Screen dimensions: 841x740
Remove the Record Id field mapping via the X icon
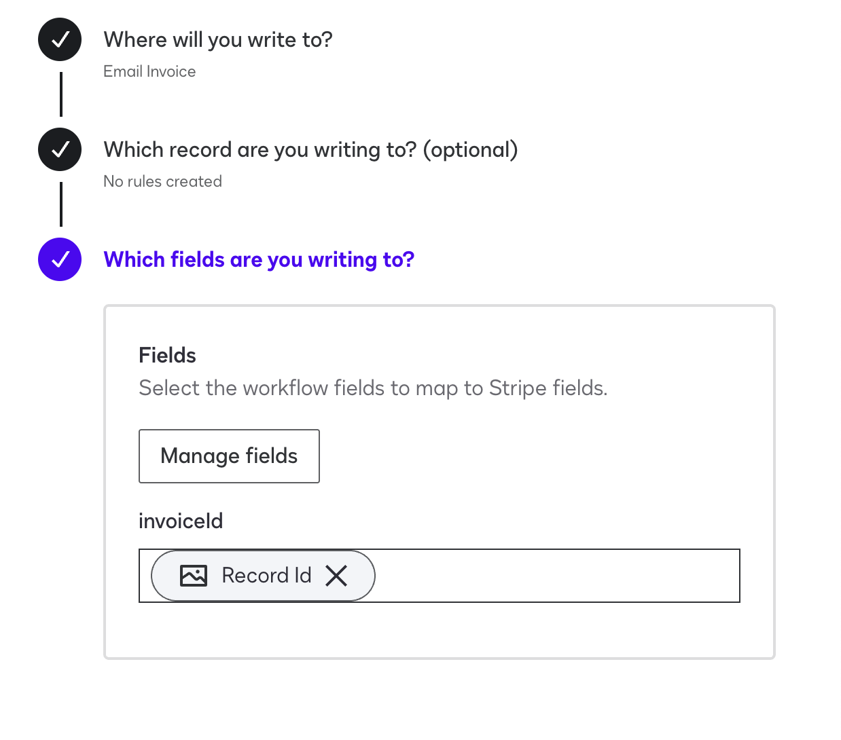pos(336,575)
